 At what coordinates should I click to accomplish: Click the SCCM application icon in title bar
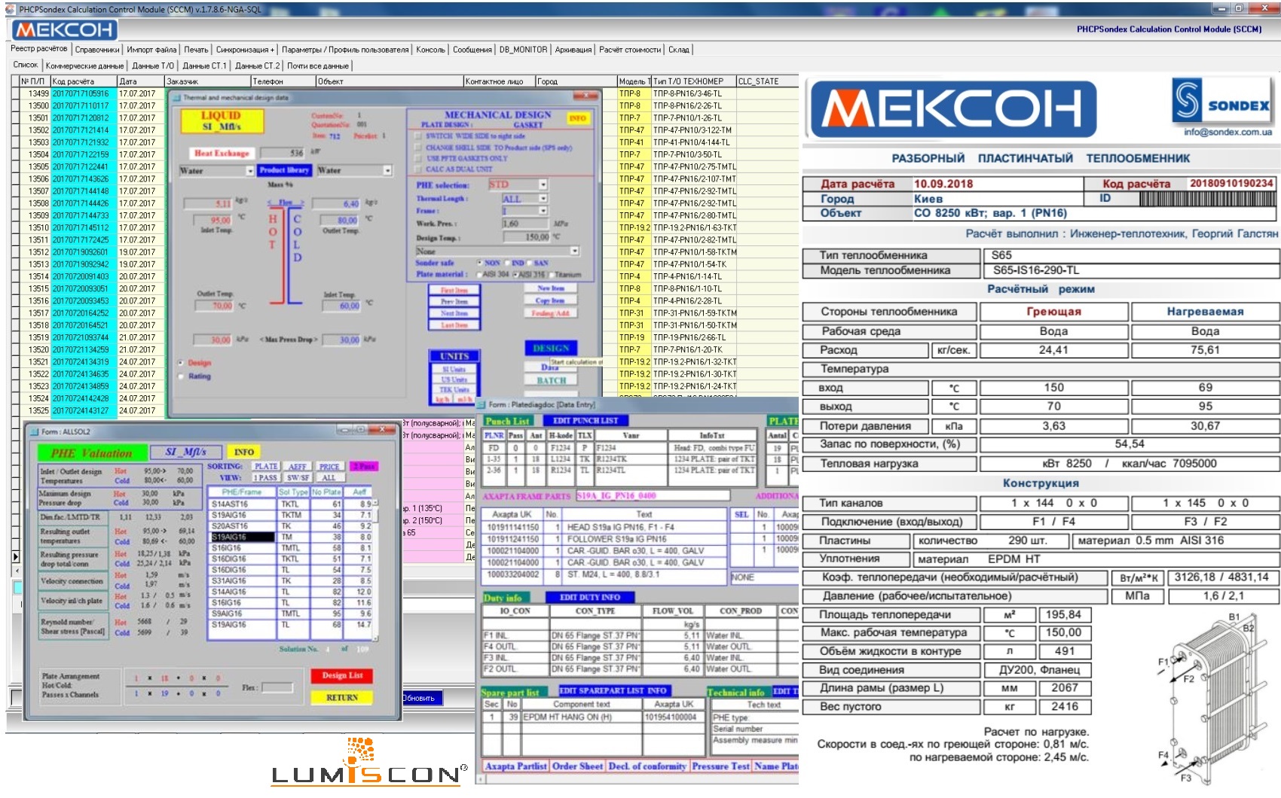10,9
